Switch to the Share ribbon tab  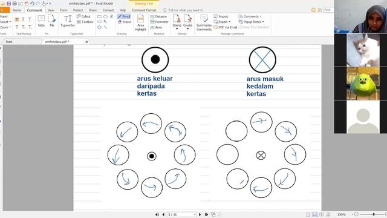tap(93, 10)
